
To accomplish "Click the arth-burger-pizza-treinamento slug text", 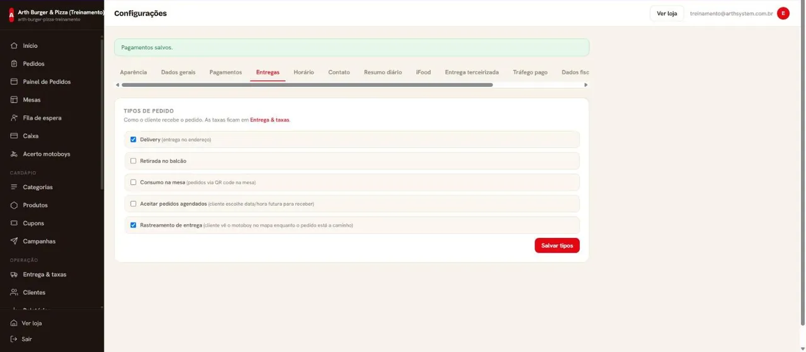I will pyautogui.click(x=49, y=20).
